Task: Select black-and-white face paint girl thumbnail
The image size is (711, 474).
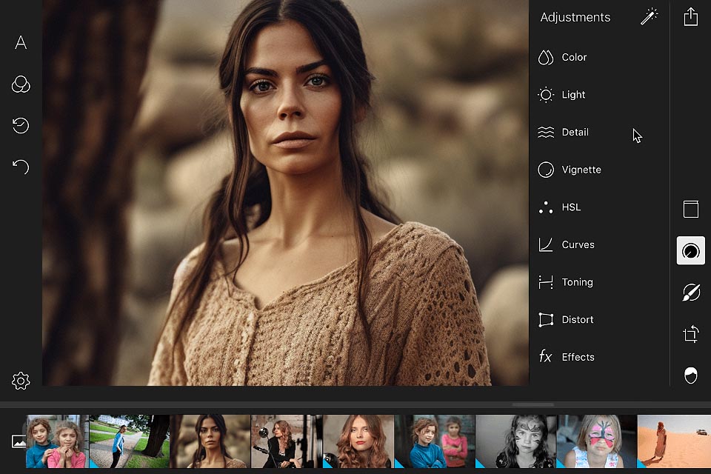Action: click(515, 441)
